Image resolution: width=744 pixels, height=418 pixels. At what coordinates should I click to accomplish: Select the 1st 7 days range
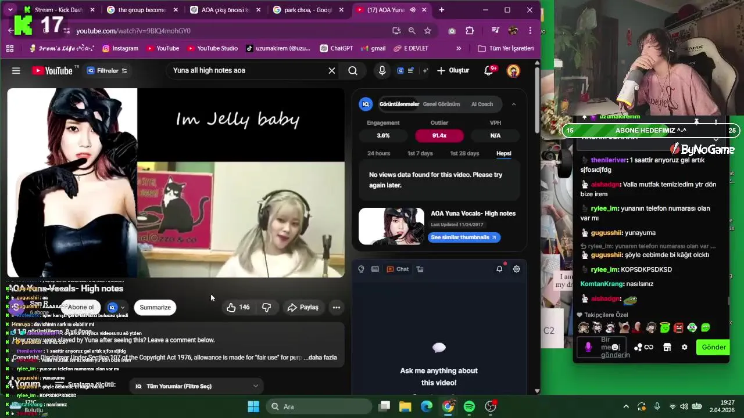pos(420,153)
